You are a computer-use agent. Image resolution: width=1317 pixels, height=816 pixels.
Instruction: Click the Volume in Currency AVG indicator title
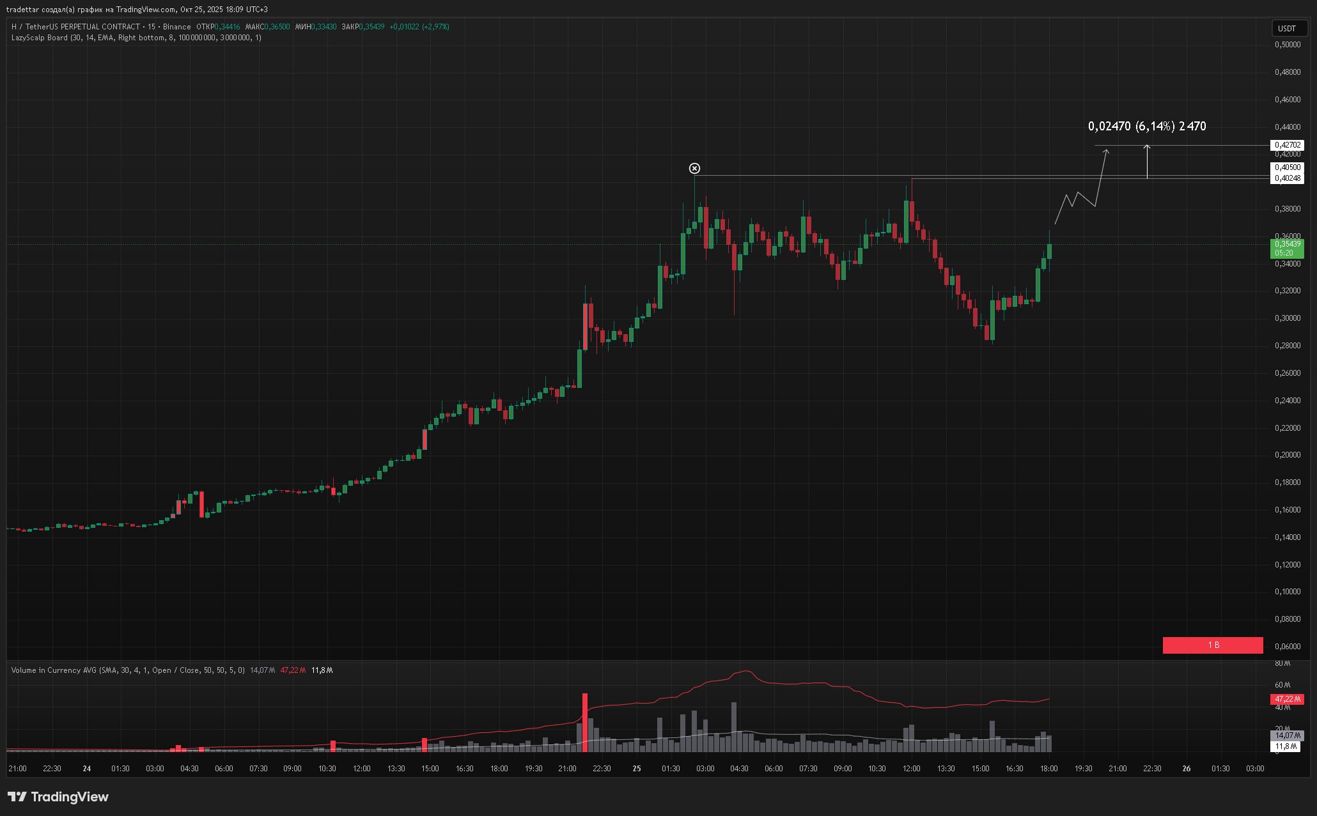click(54, 670)
